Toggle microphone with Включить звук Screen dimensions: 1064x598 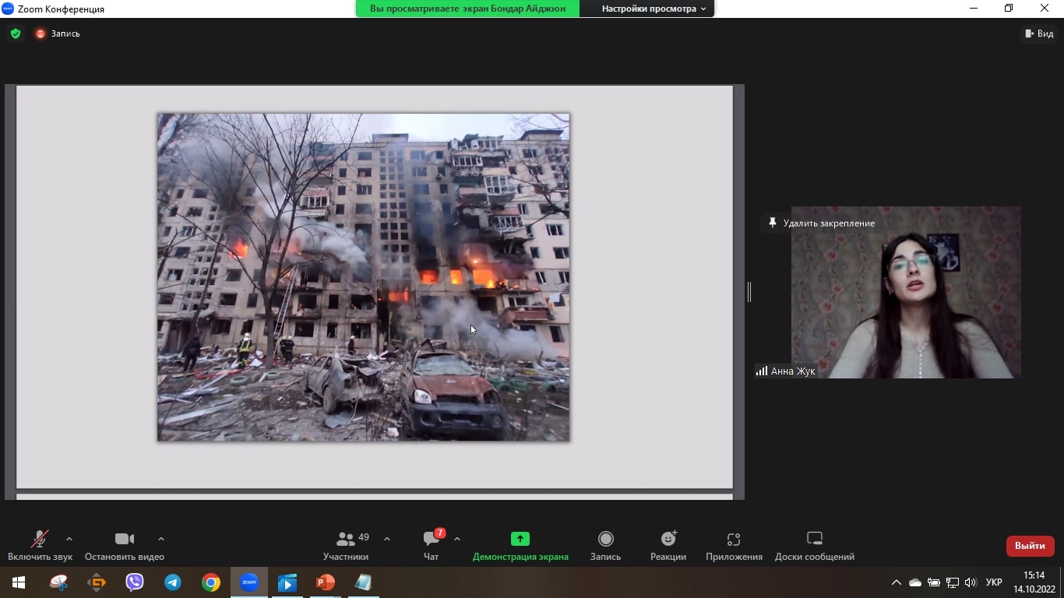[40, 546]
